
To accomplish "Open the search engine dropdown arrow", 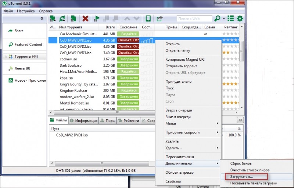I will tap(224, 18).
